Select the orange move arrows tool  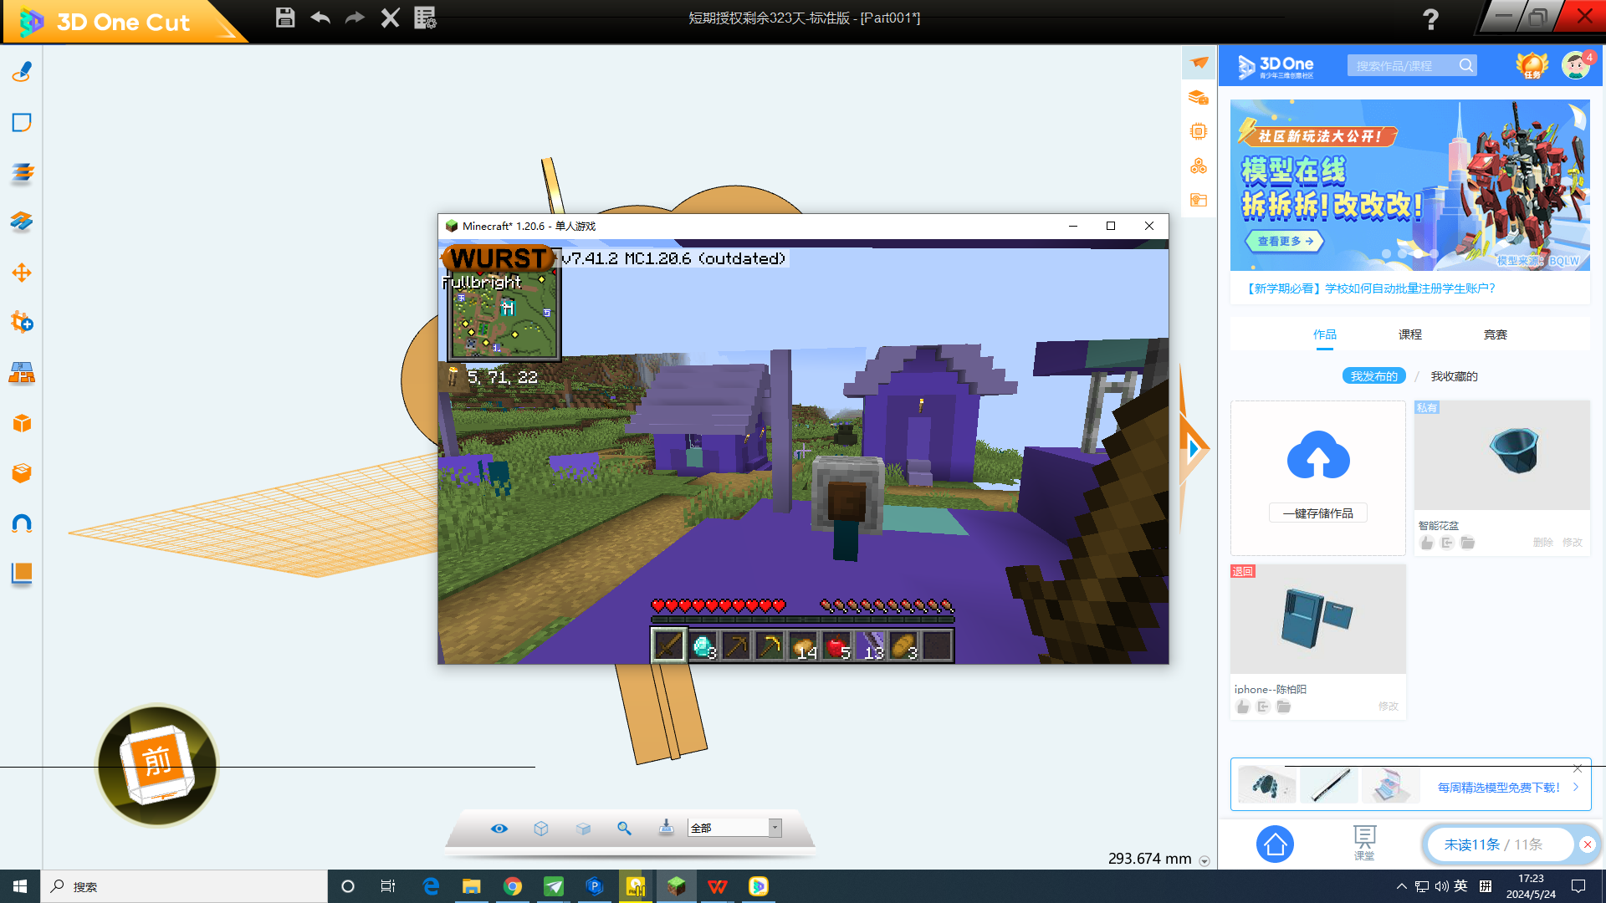coord(22,273)
